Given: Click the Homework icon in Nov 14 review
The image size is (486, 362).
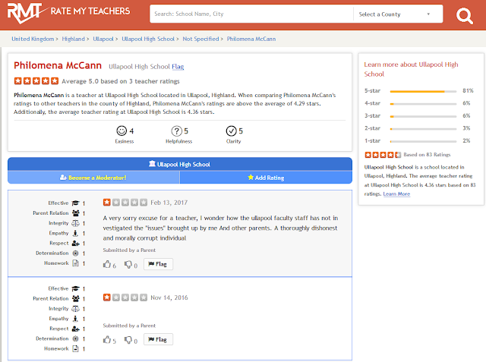Looking at the screenshot, I should 75,348.
